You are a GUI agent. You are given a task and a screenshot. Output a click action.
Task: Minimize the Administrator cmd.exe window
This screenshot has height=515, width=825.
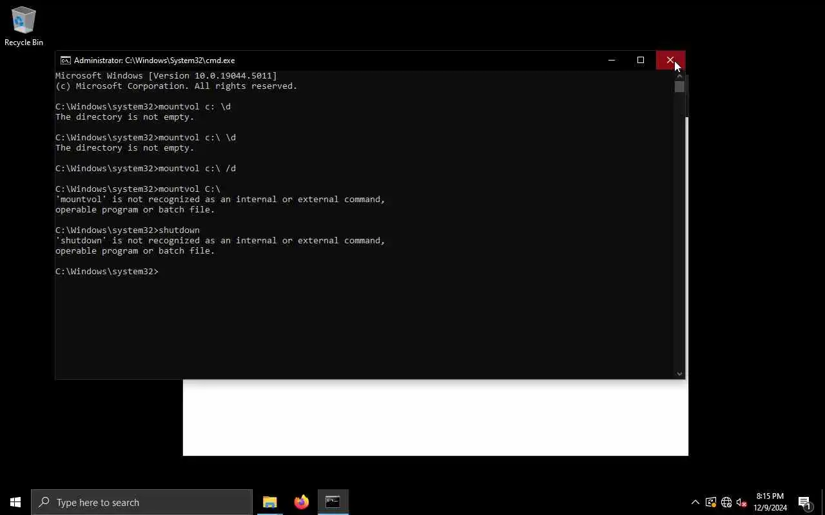pyautogui.click(x=612, y=60)
